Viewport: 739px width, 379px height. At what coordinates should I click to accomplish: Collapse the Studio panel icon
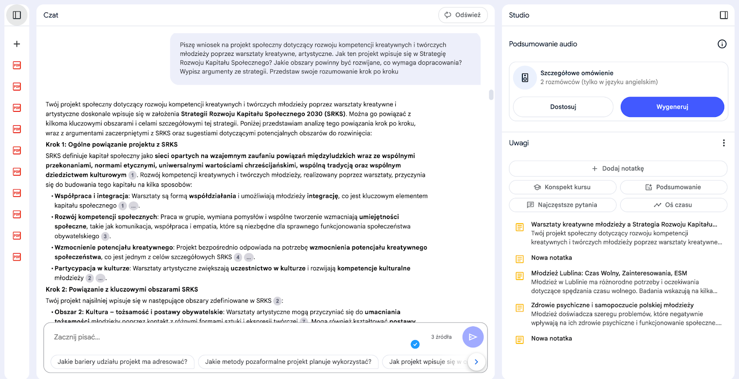pyautogui.click(x=724, y=15)
